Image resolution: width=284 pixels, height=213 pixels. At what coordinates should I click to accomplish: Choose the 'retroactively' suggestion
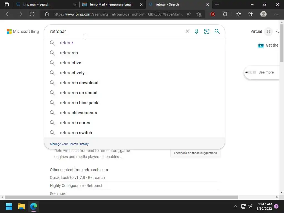point(135,73)
